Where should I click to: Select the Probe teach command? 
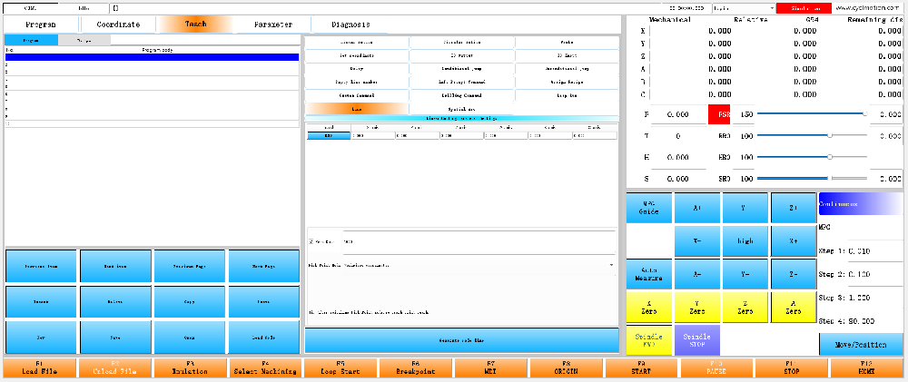coord(567,43)
